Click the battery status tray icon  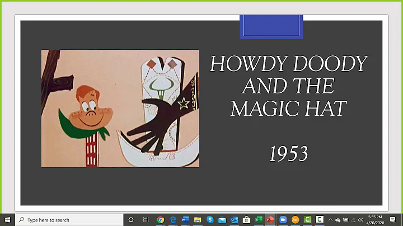[346, 220]
